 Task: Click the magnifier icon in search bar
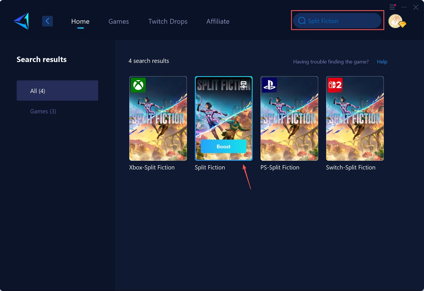[302, 21]
